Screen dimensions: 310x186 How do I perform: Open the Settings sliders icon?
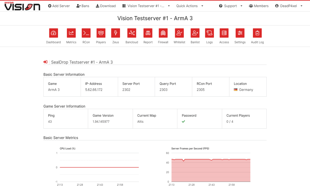(x=240, y=33)
